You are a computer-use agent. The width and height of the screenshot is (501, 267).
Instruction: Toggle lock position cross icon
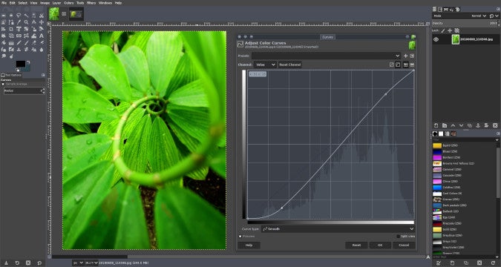[450, 30]
